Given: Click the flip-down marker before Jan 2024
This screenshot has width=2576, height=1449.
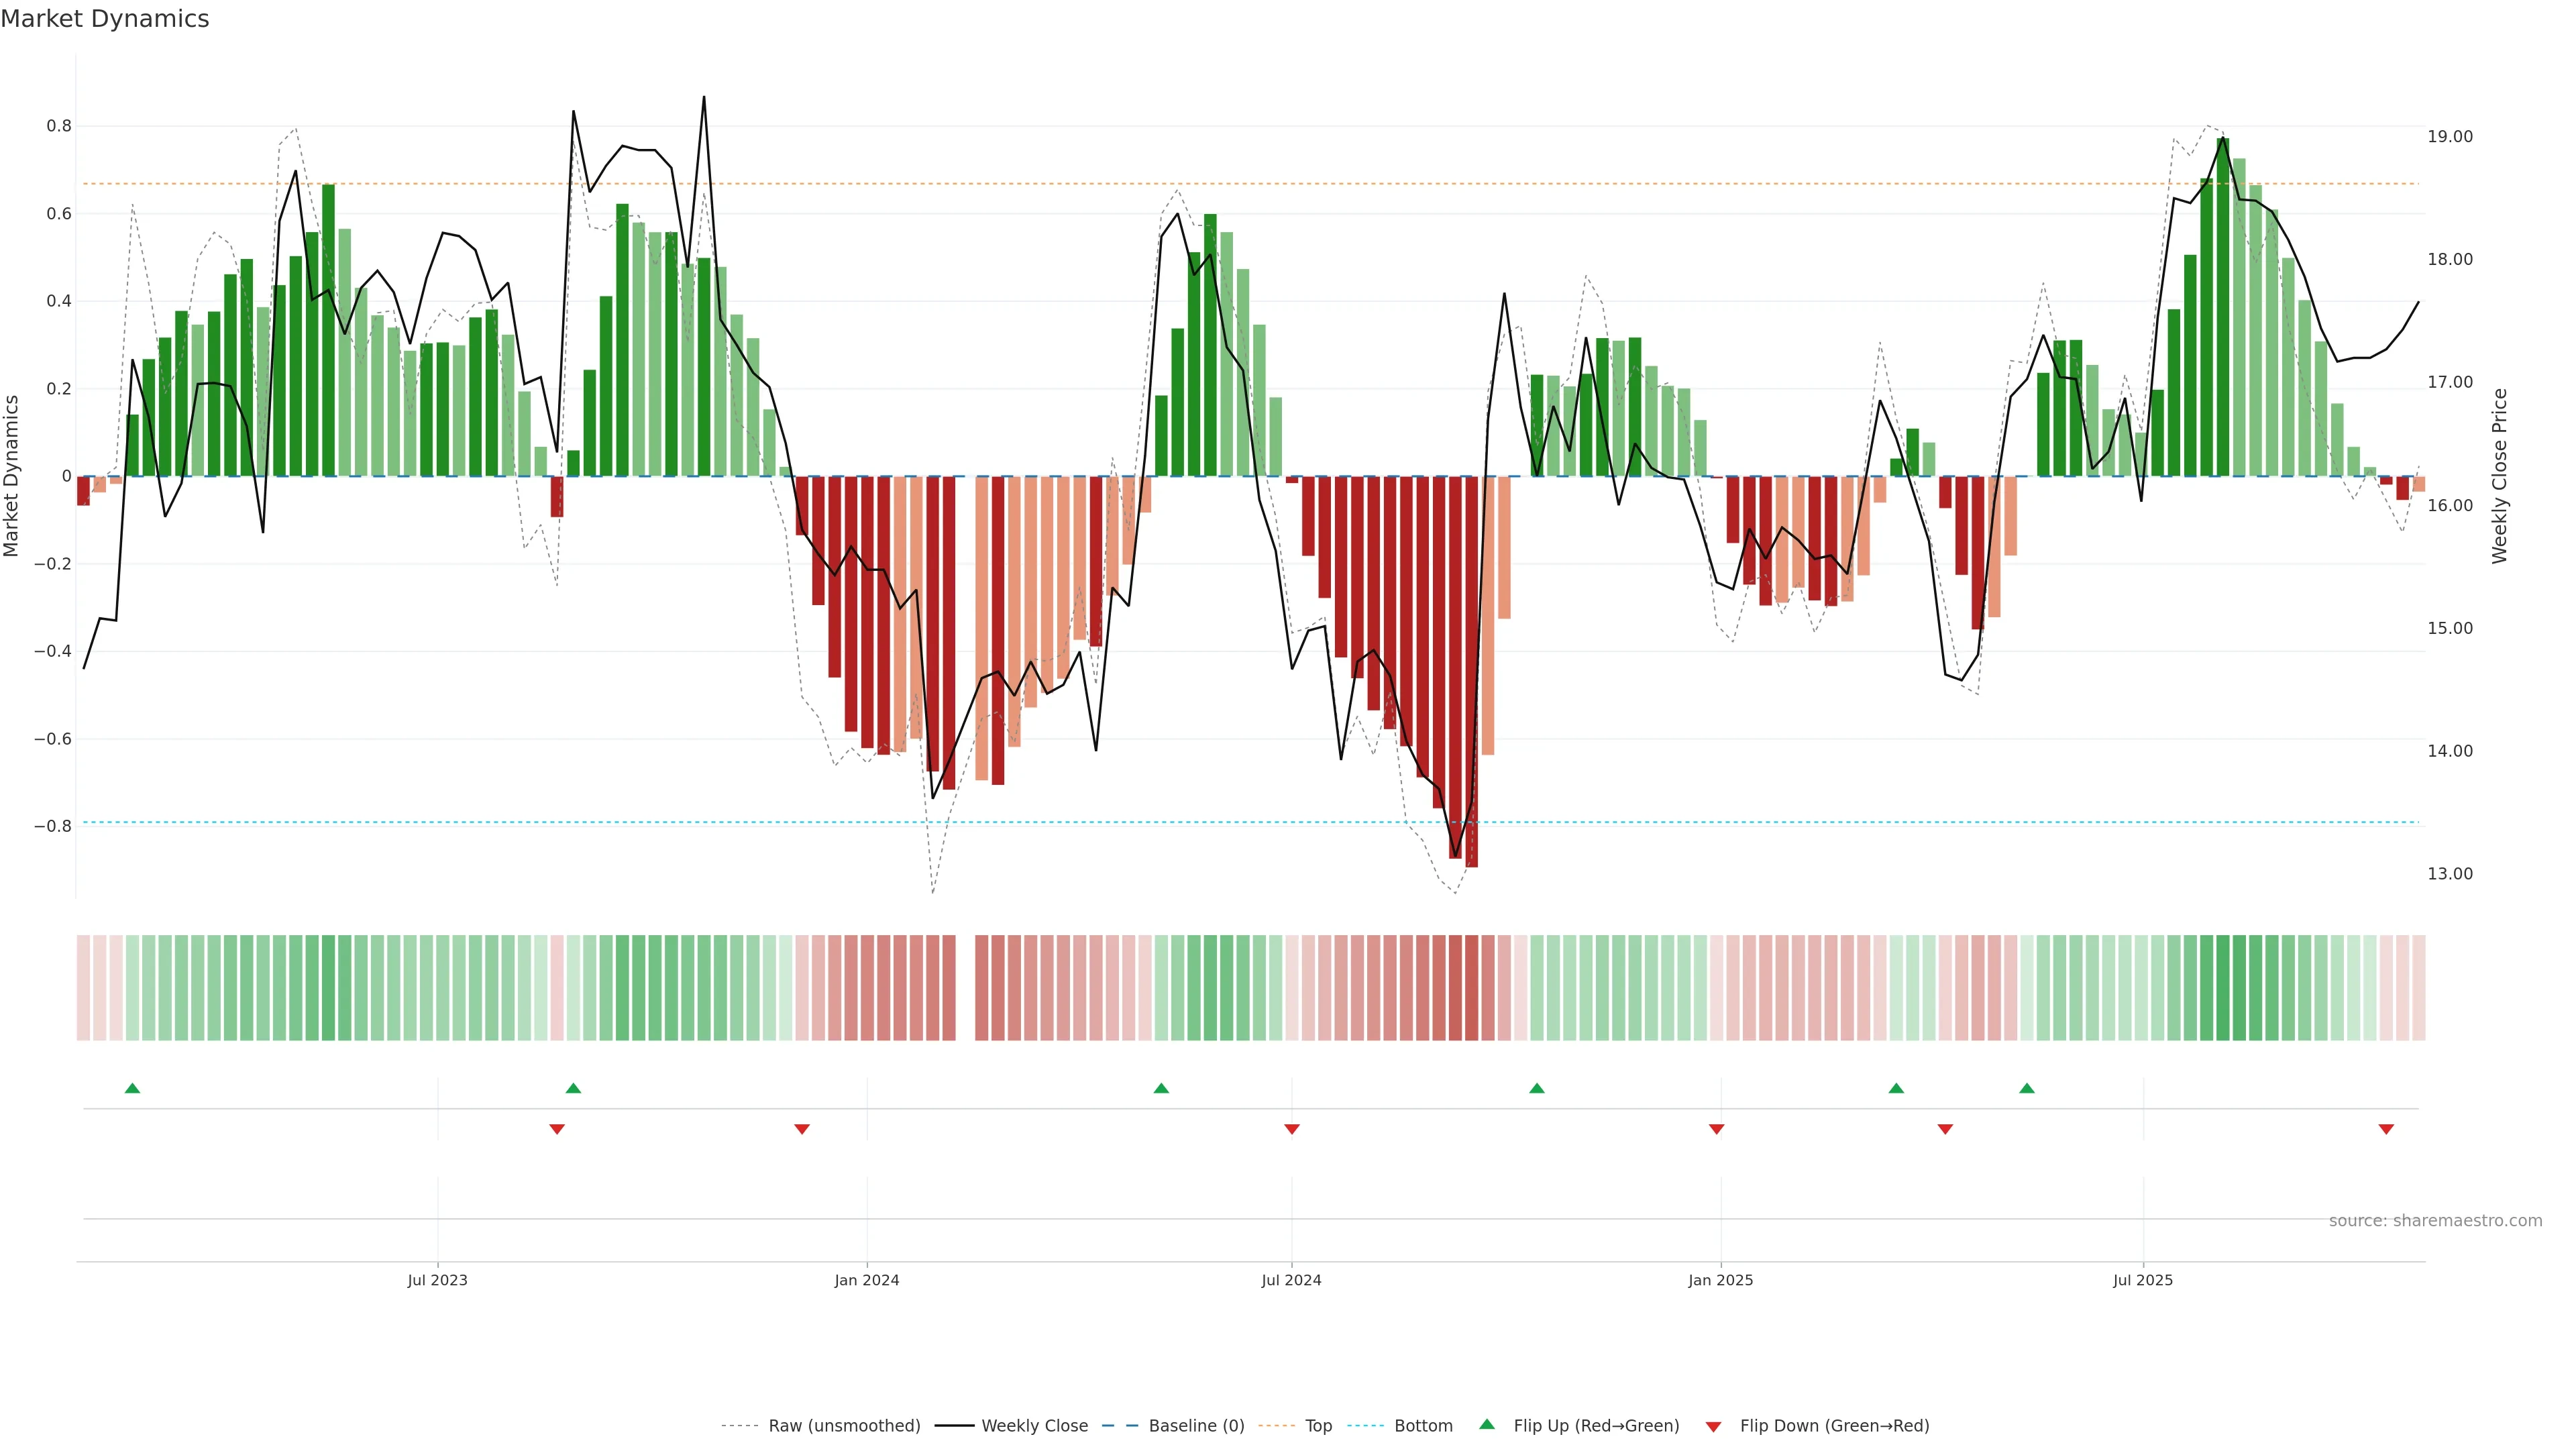Looking at the screenshot, I should (801, 1129).
